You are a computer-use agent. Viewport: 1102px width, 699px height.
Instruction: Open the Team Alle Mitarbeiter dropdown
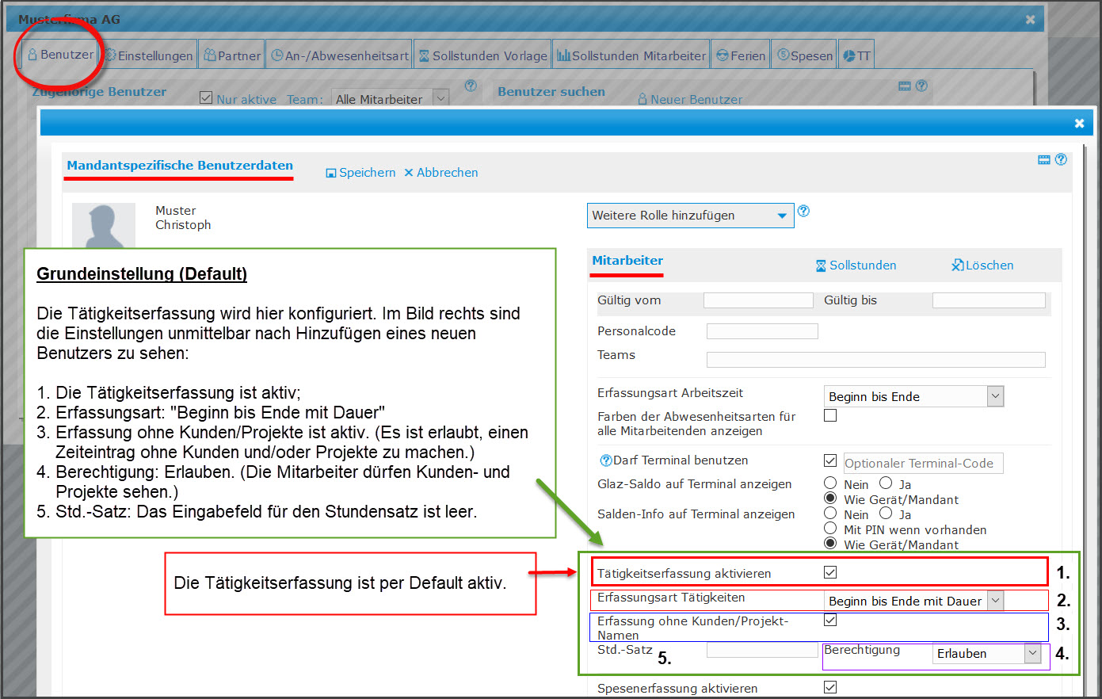[x=390, y=99]
